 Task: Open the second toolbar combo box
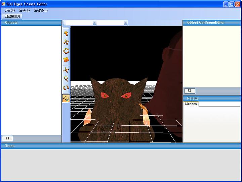pos(112,23)
